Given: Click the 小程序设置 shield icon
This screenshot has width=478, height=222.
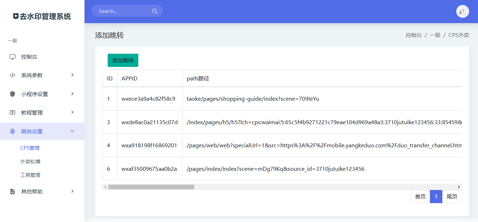Looking at the screenshot, I should (x=12, y=94).
